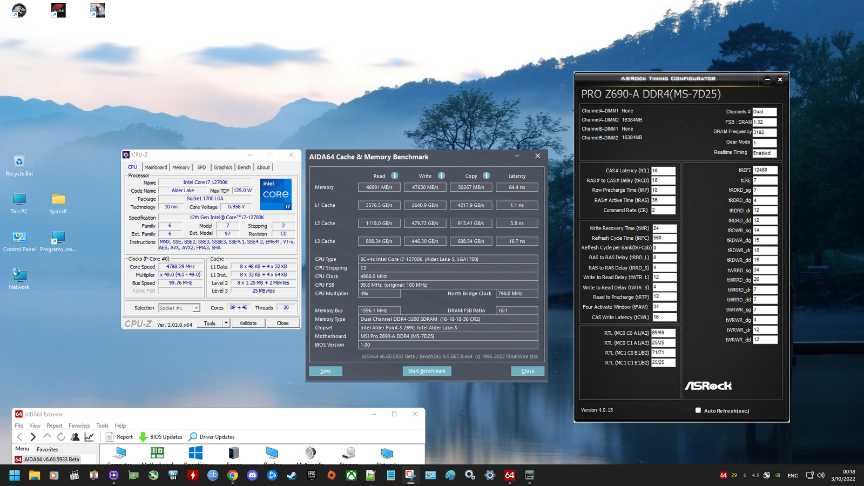Click the Memory Latency 64.4 ns cell
This screenshot has height=486, width=864.
517,187
